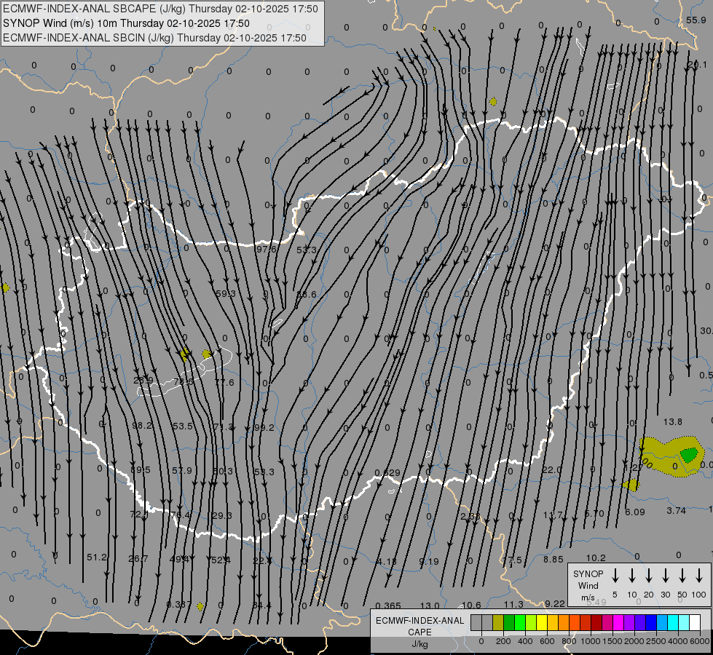Viewport: 713px width, 655px height.
Task: Click the 55.6 value on the map
Action: 306,295
